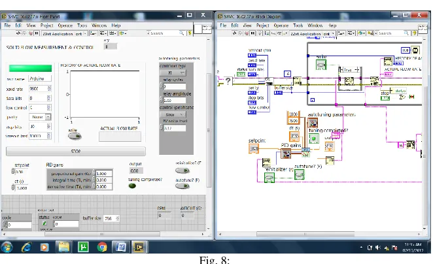Click autotune? terminal in Block Diagram
The width and height of the screenshot is (433, 264).
[x=300, y=174]
